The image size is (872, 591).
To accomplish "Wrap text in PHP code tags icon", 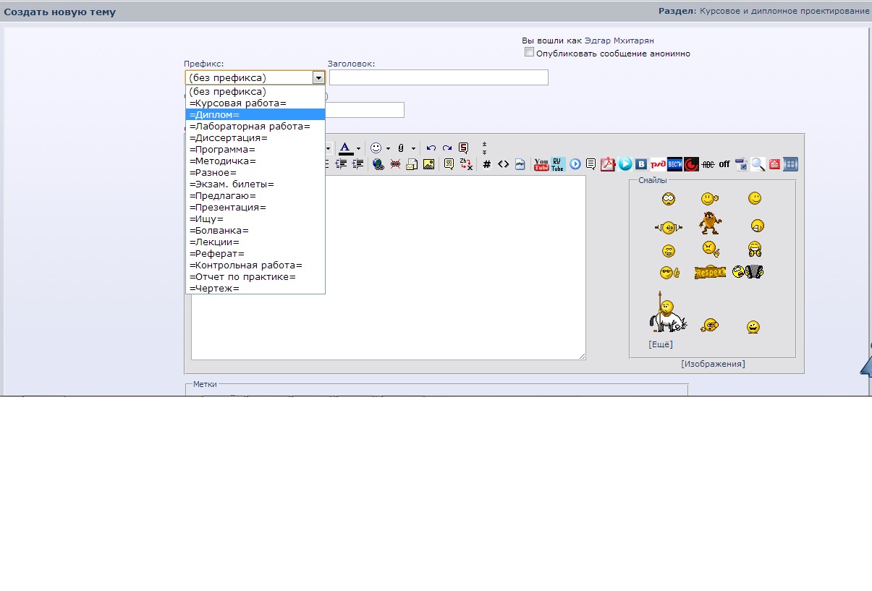I will [x=520, y=164].
